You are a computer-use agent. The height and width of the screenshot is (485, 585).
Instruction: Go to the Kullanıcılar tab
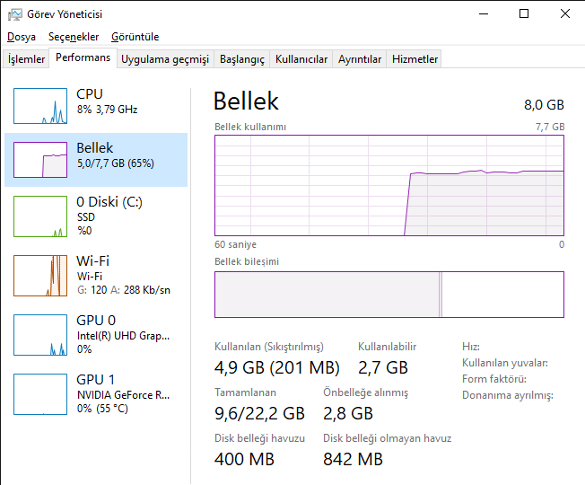point(301,59)
